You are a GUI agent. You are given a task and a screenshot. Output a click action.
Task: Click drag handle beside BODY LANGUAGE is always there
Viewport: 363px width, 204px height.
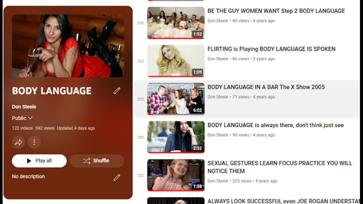coord(141,137)
